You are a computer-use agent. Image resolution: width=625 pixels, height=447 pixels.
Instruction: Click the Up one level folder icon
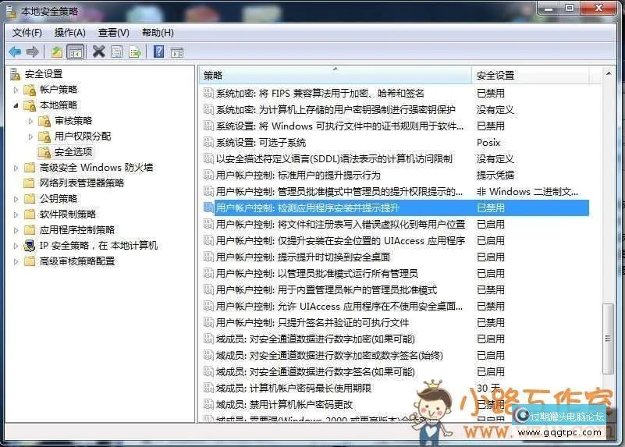click(x=57, y=51)
